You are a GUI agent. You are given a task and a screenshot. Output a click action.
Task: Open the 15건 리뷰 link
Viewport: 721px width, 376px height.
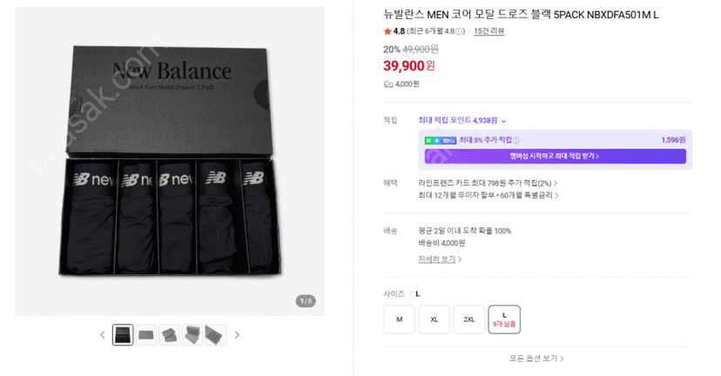[489, 31]
